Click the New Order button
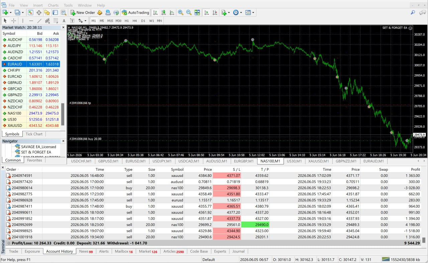428x263 pixels. point(83,12)
